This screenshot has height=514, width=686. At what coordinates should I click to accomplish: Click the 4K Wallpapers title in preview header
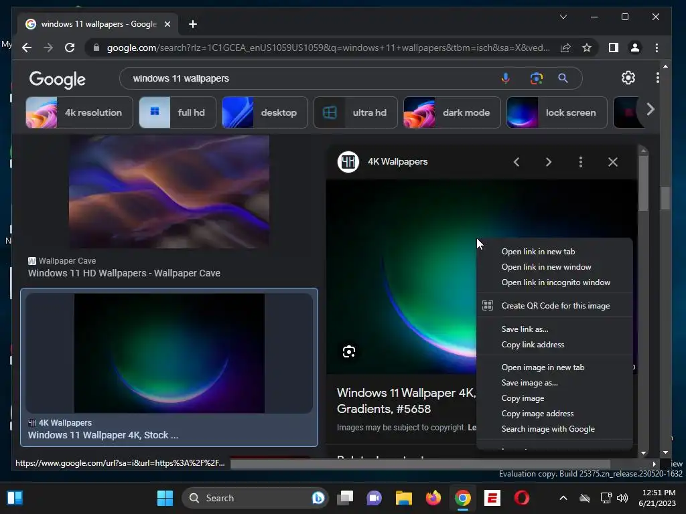(397, 162)
